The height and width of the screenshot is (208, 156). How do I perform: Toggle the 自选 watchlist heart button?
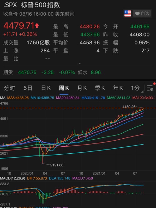click(x=142, y=13)
